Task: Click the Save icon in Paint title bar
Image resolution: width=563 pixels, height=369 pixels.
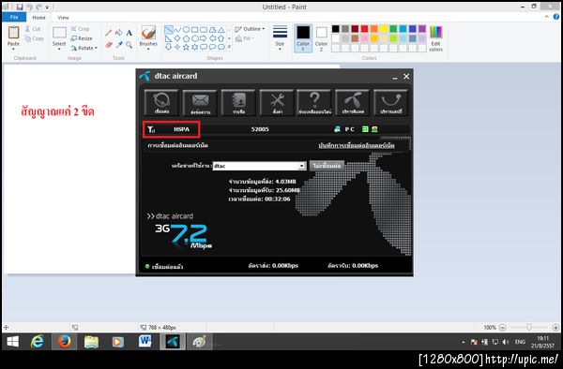Action: pos(20,7)
